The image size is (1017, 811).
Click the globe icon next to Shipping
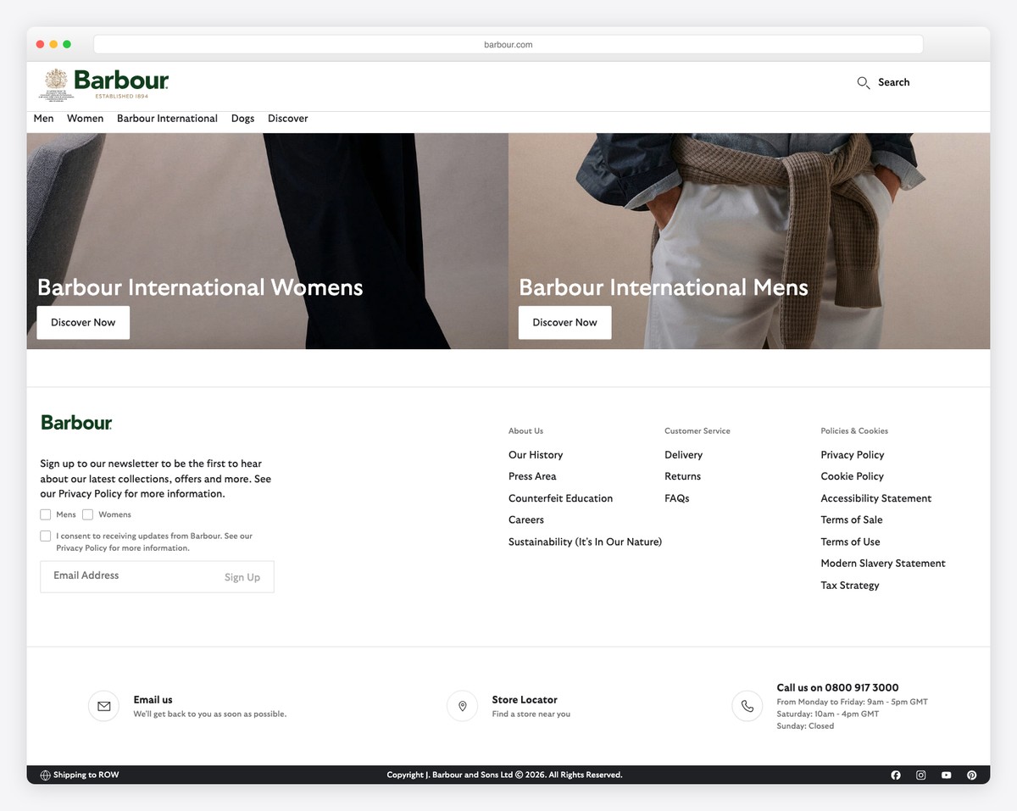pos(43,775)
